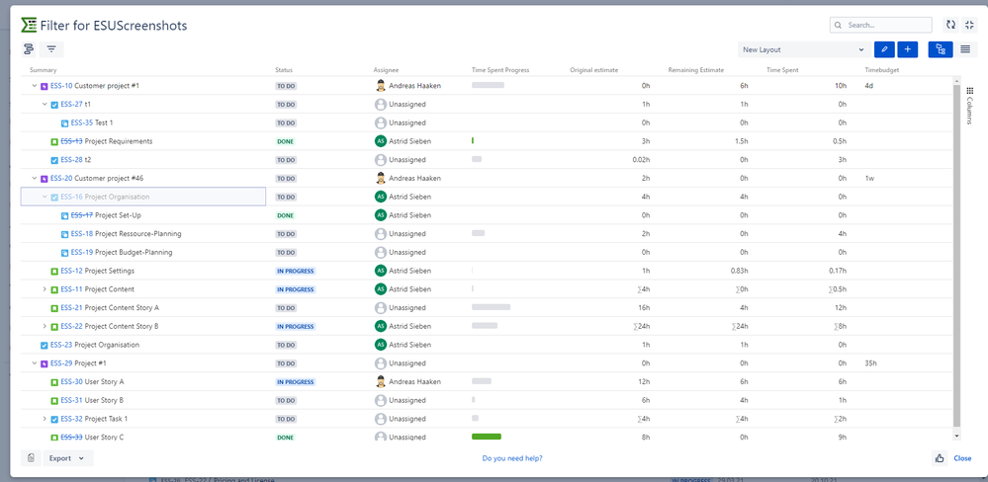This screenshot has height=482, width=988.
Task: Click the 1w timebudget of ESS-20
Action: pyautogui.click(x=869, y=178)
